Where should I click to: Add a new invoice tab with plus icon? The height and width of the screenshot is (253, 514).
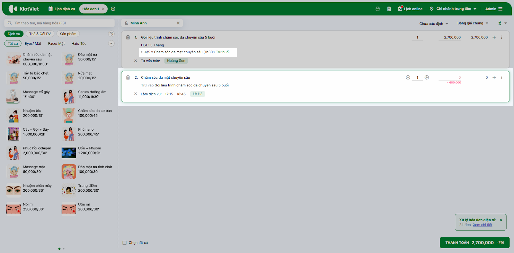tap(113, 9)
